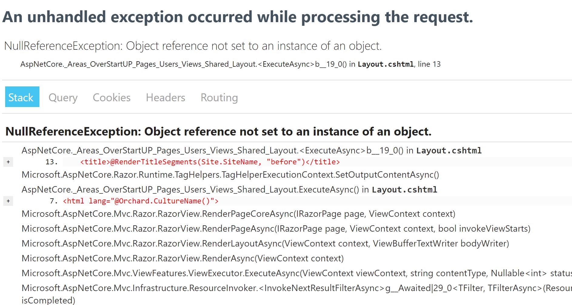
Task: Switch to the Headers tab
Action: tap(165, 97)
